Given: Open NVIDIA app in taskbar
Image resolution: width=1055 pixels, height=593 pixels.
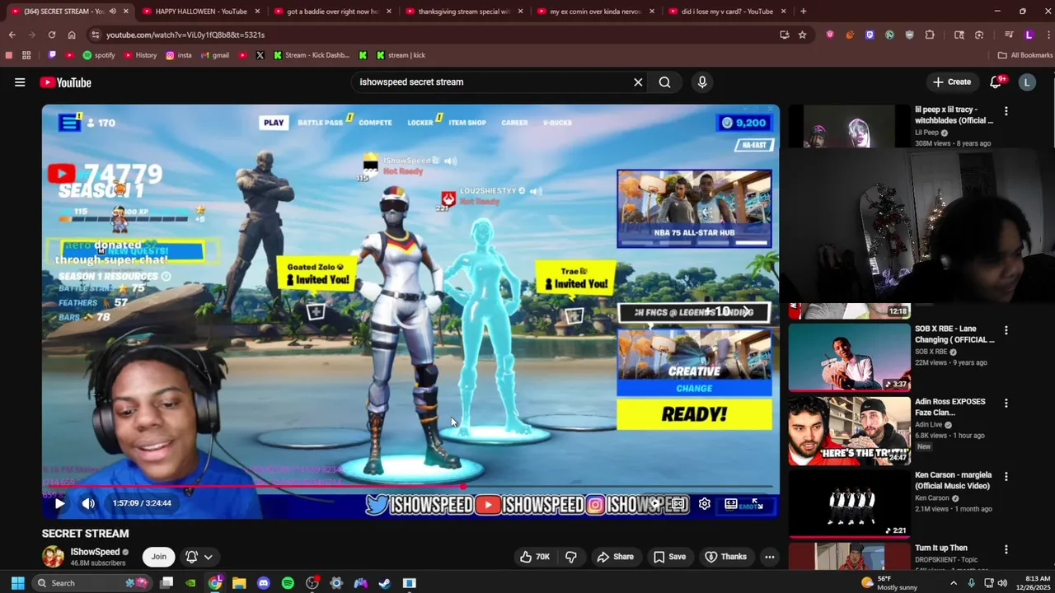Looking at the screenshot, I should click(190, 583).
